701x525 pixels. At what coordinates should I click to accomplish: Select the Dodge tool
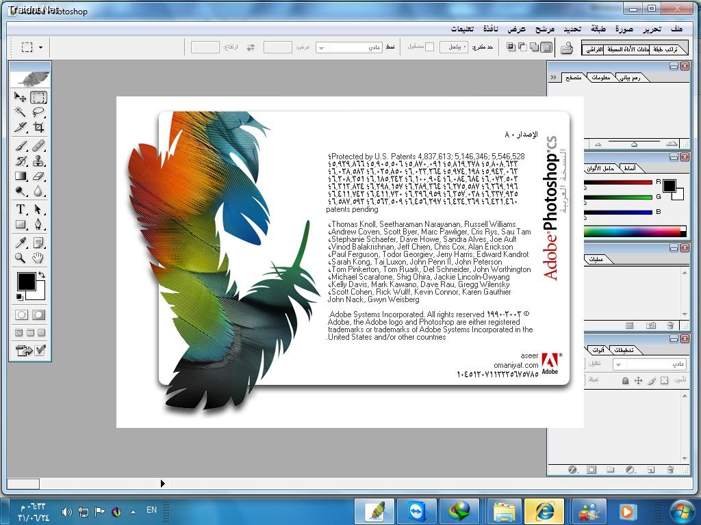[20, 191]
